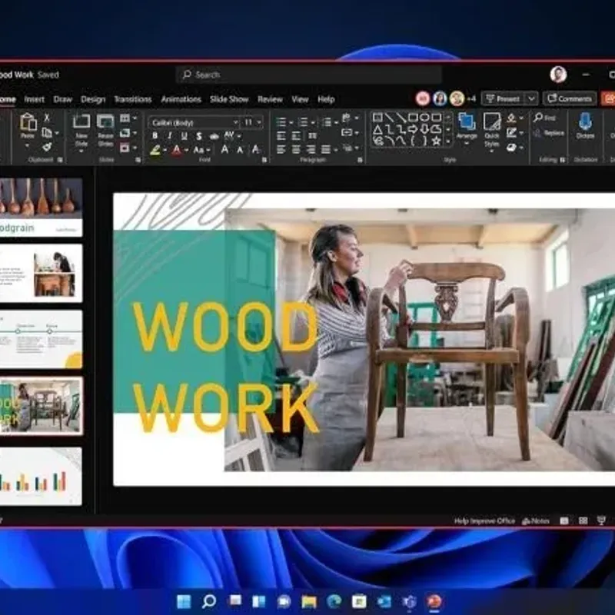Toggle Bold formatting
The height and width of the screenshot is (615, 615).
155,136
